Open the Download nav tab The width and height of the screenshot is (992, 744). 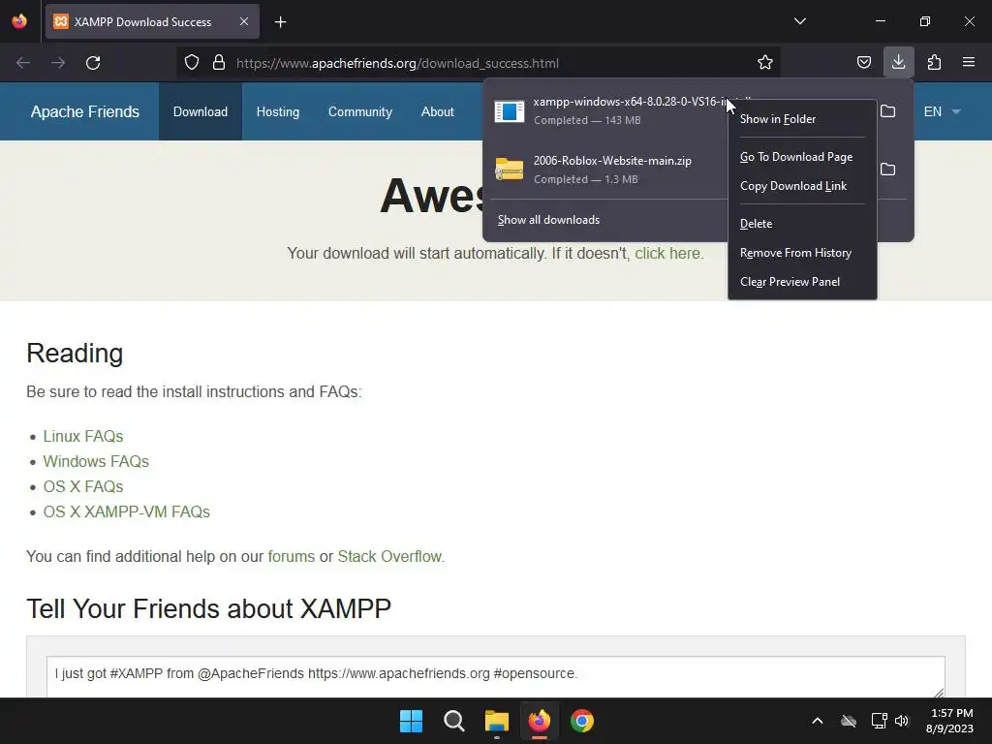point(201,112)
